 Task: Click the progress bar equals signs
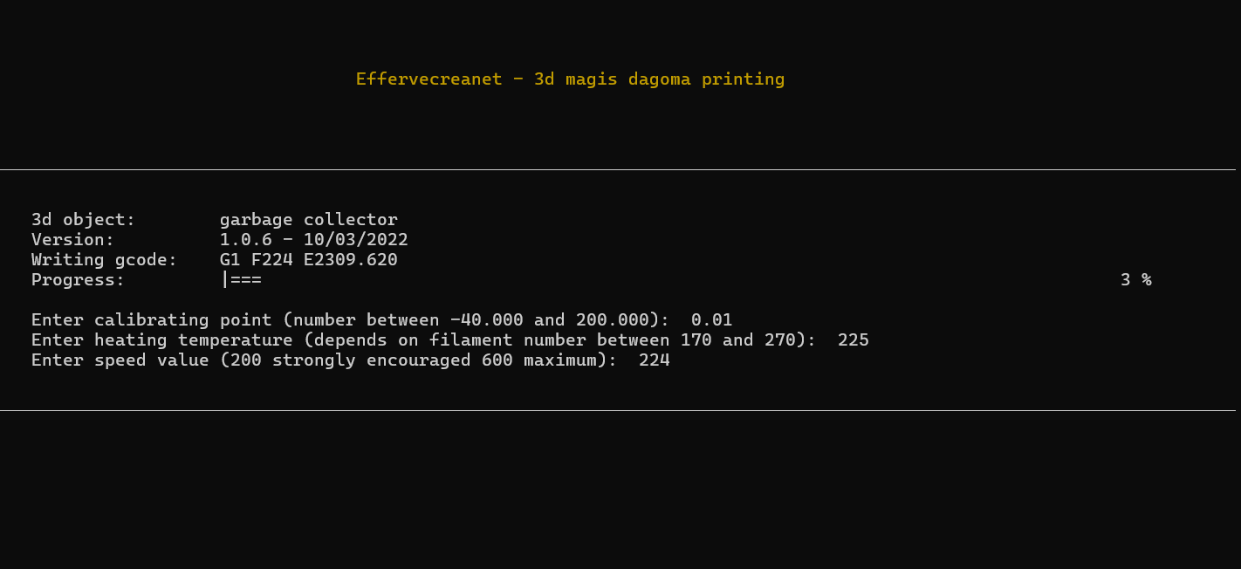242,280
